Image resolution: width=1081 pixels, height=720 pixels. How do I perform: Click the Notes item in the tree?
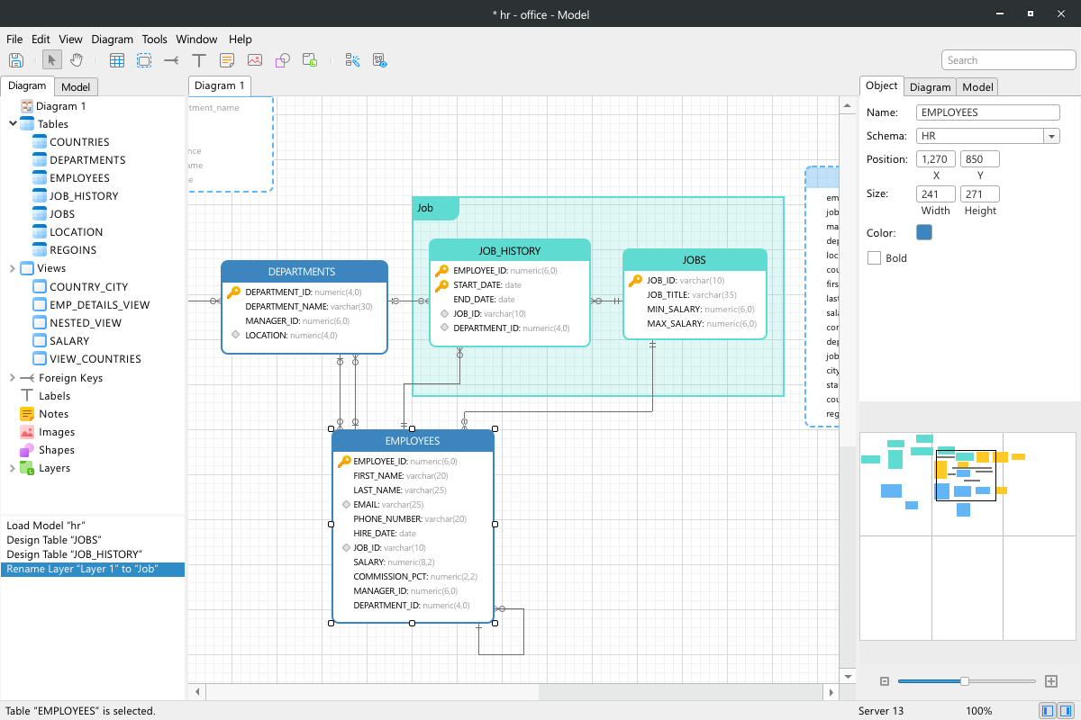(53, 414)
